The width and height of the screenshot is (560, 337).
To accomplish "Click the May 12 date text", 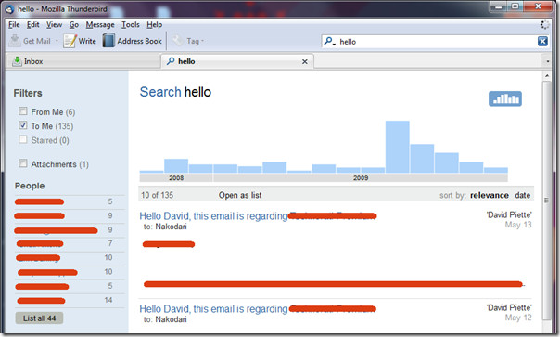I will click(518, 318).
